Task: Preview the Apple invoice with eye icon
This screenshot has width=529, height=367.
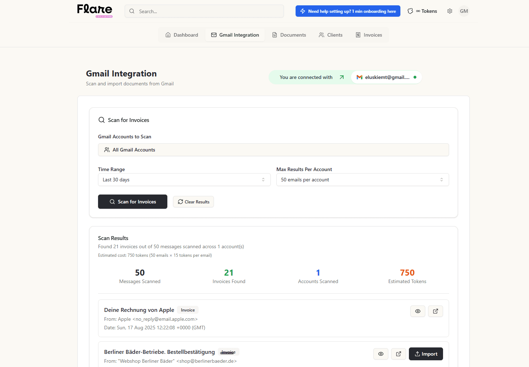Action: click(x=418, y=311)
